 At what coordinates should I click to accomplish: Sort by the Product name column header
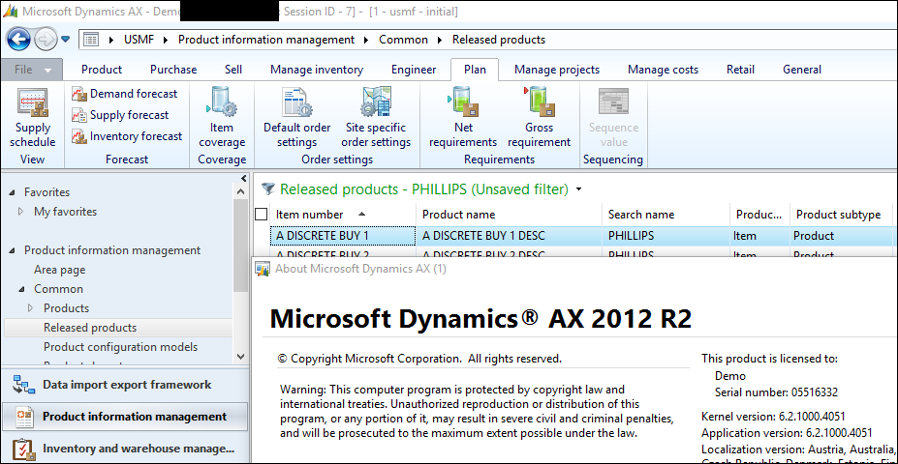point(510,215)
